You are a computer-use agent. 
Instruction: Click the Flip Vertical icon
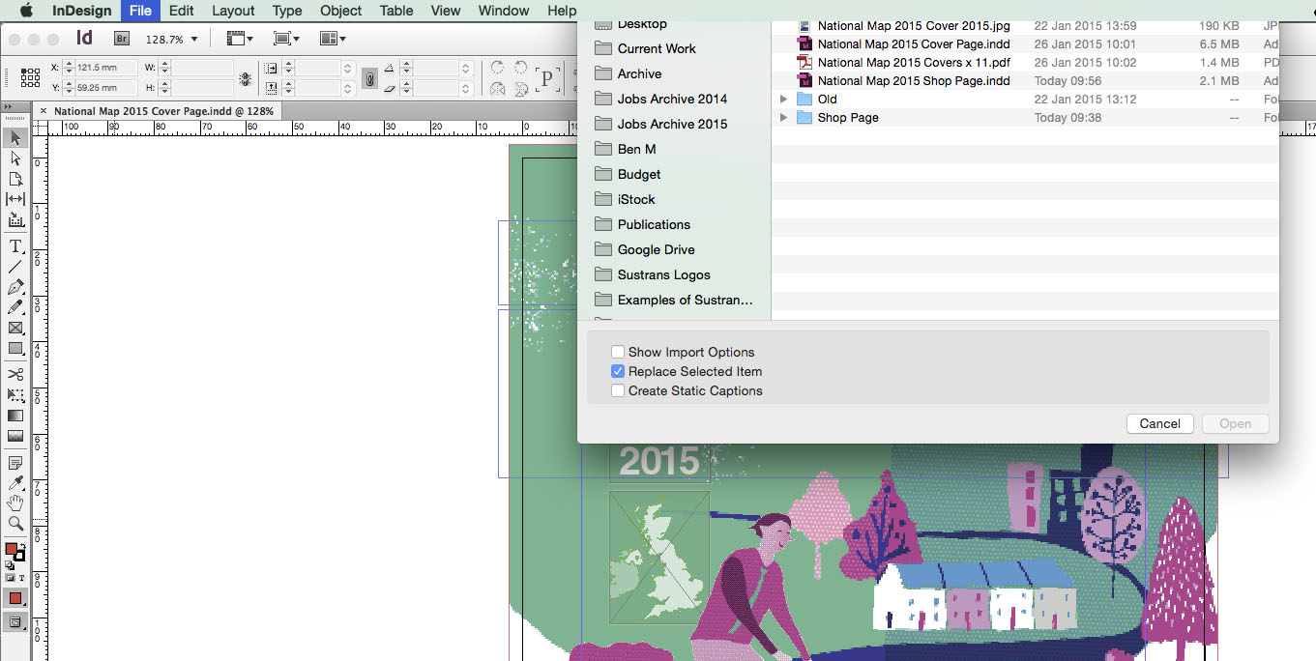(522, 89)
